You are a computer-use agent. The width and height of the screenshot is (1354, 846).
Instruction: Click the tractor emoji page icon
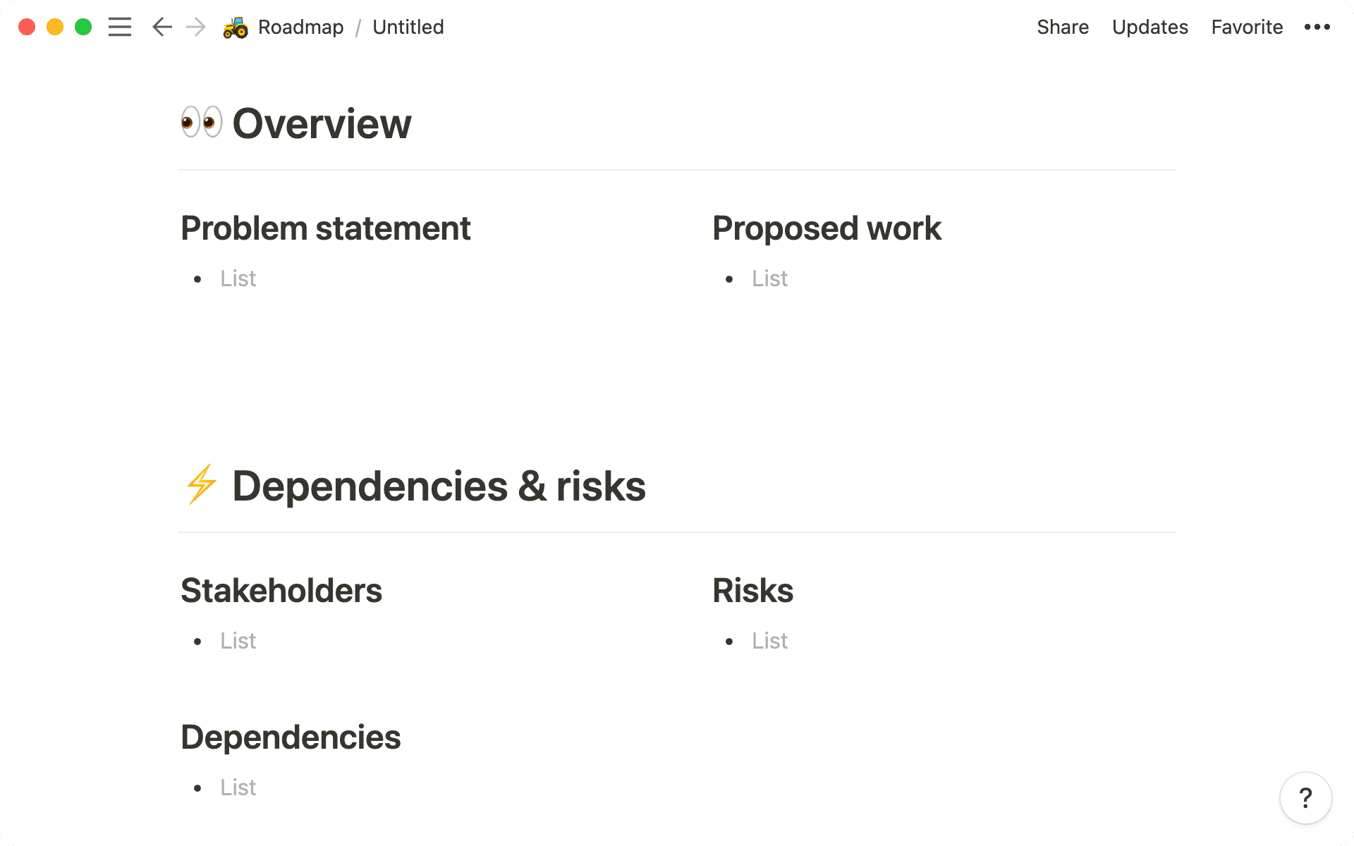pos(235,27)
